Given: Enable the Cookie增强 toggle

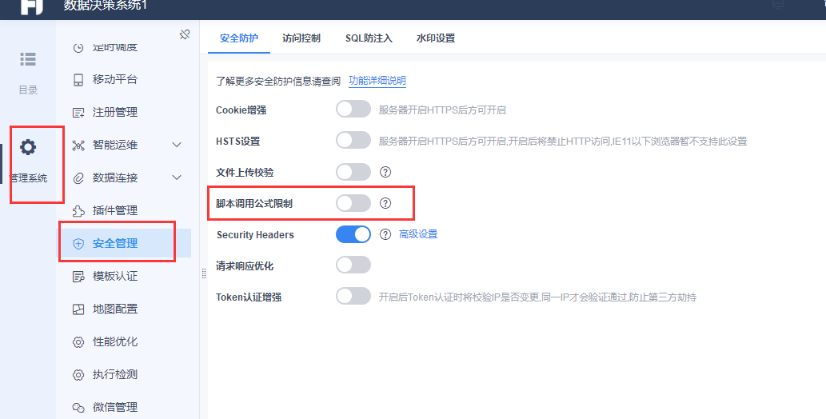Looking at the screenshot, I should click(353, 110).
